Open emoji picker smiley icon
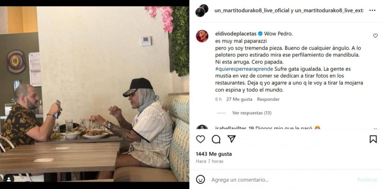382x189 pixels. [200, 180]
